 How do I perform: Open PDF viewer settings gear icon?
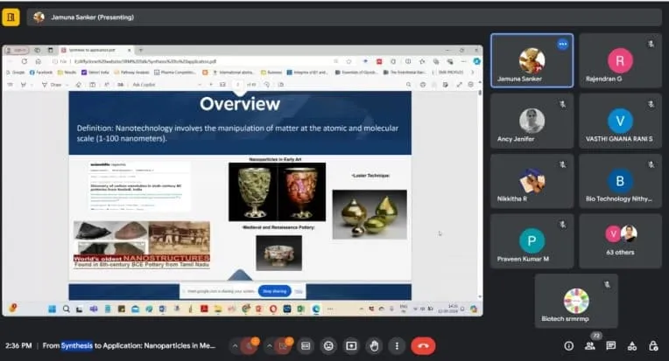coord(470,85)
